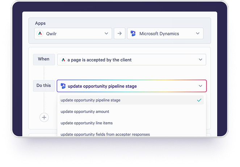Click the teal checkmark beside pipeline stage option

(199, 100)
